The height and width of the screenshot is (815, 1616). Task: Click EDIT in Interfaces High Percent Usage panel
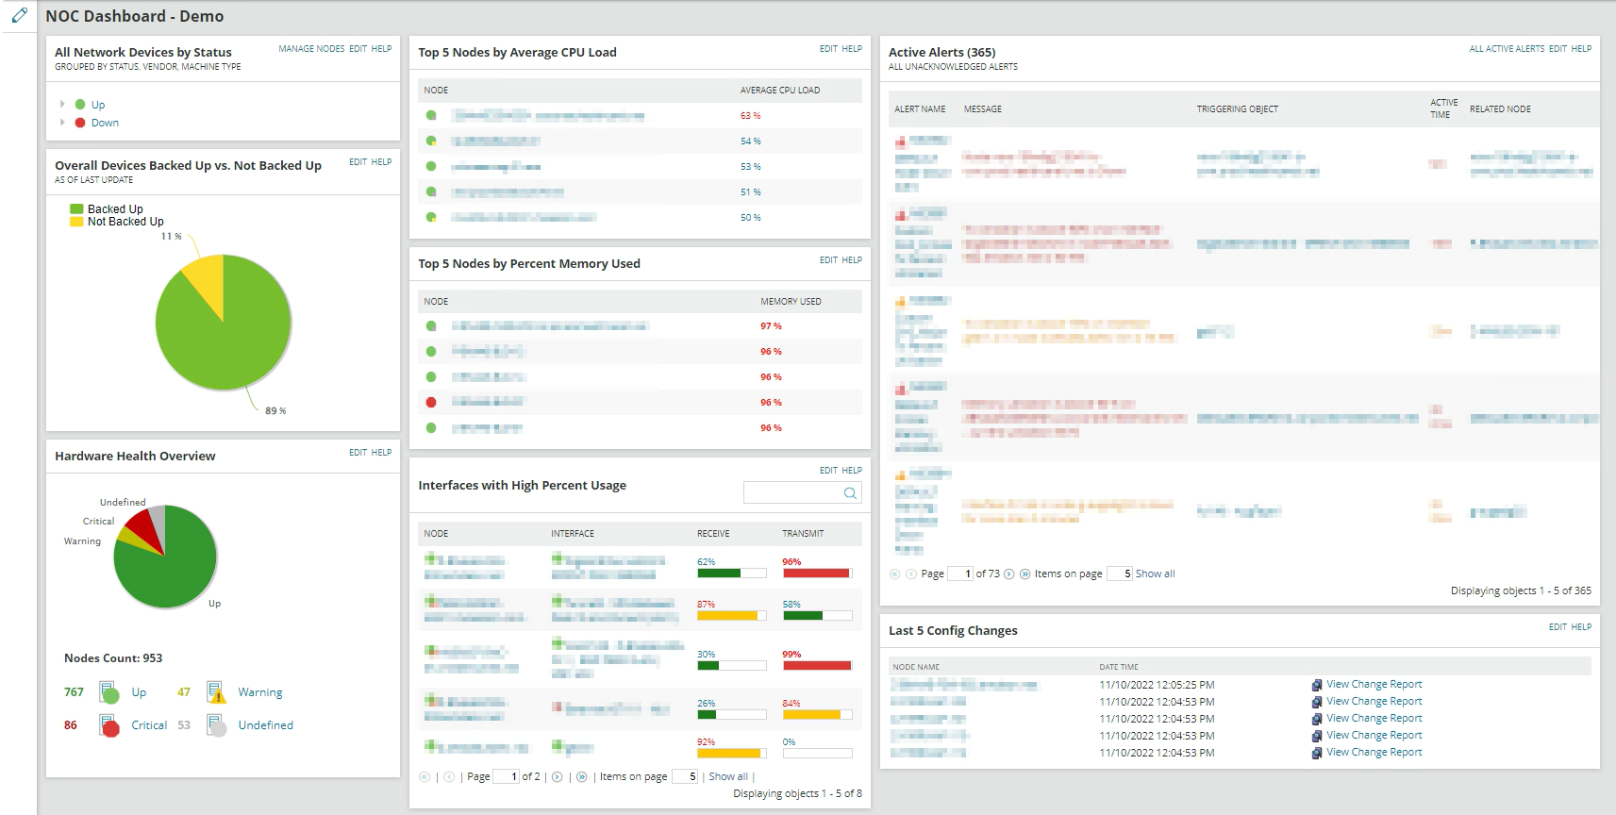828,471
